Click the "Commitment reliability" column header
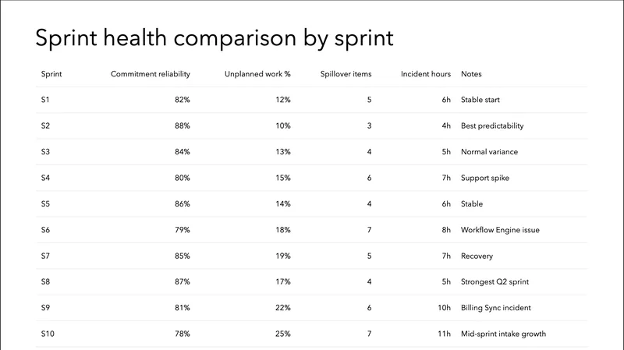This screenshot has width=624, height=350. (151, 75)
